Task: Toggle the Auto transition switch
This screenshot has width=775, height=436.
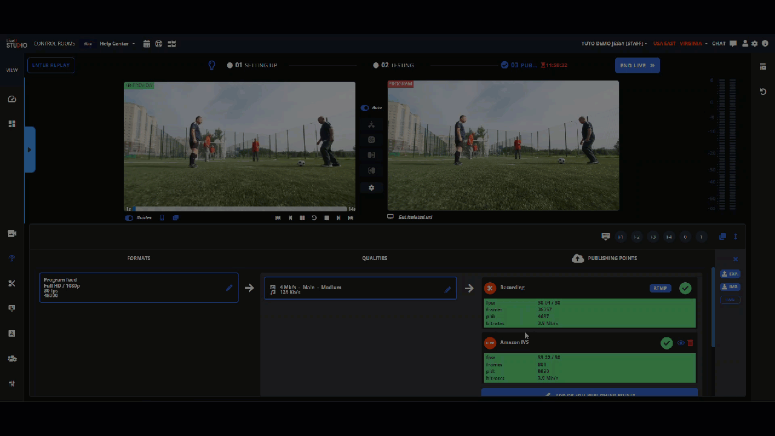Action: point(364,108)
